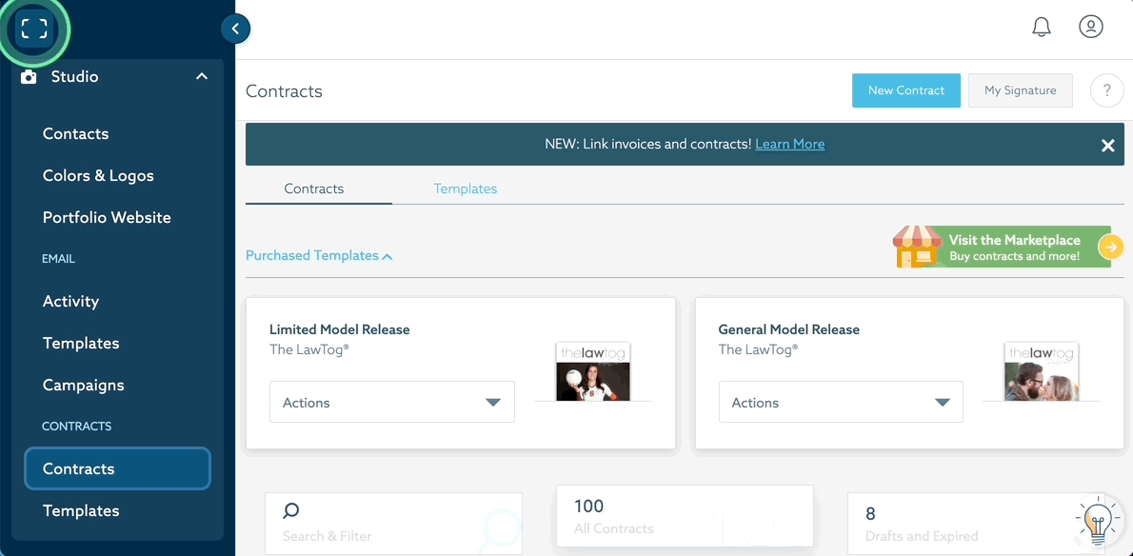This screenshot has height=556, width=1133.
Task: Open Actions dropdown for General Model Release
Action: pyautogui.click(x=841, y=403)
